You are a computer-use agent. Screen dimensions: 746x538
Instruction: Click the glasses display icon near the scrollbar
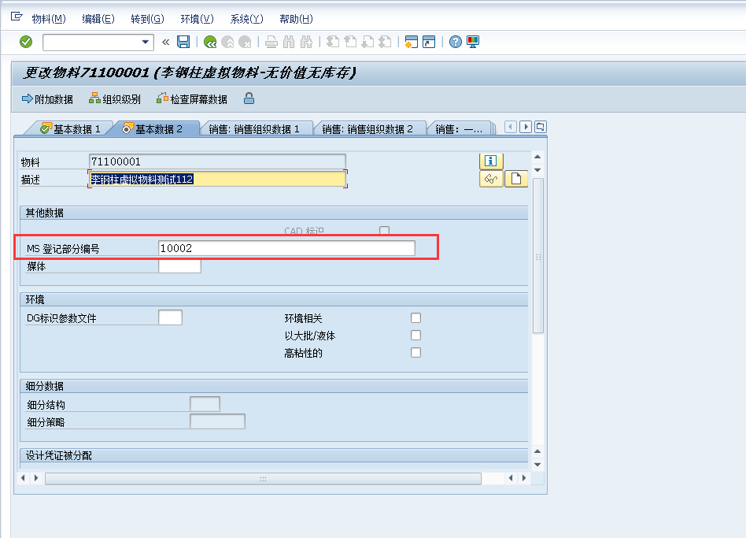[490, 179]
